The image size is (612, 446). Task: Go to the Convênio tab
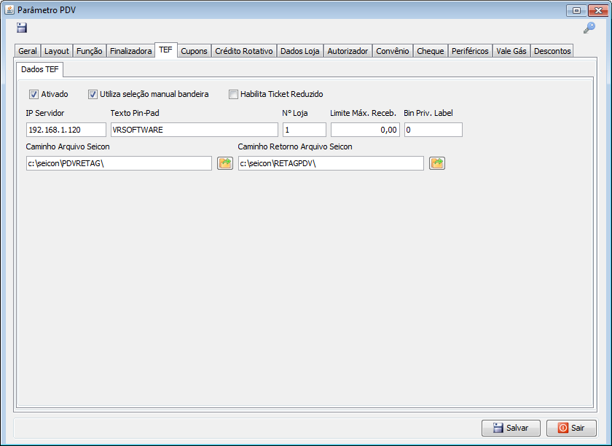[x=393, y=51]
